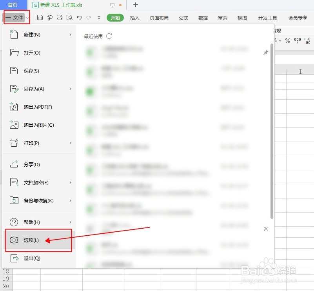Open the 页面布局 ribbon tab
Screen dimensions: 314x291
point(159,18)
